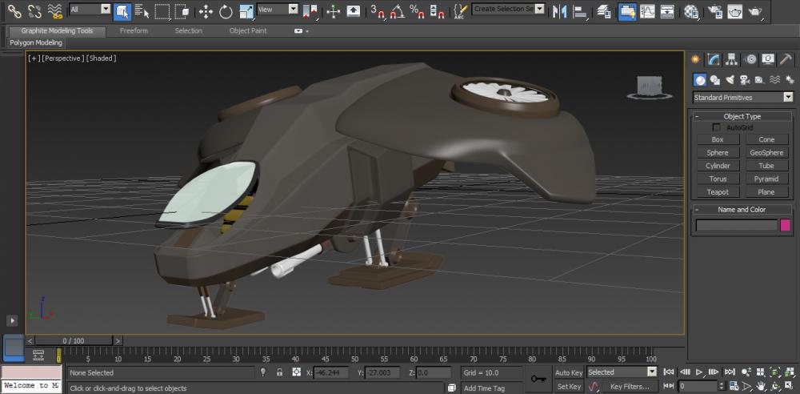Image resolution: width=800 pixels, height=394 pixels.
Task: Open Select by Name list
Action: (142, 11)
